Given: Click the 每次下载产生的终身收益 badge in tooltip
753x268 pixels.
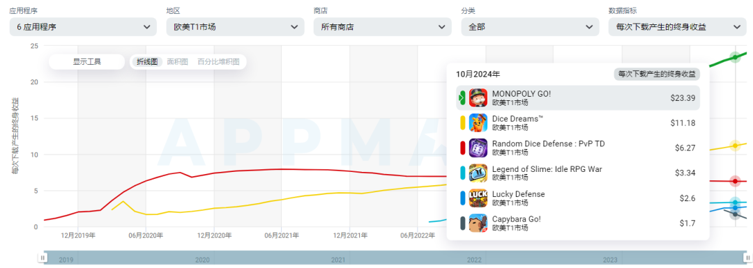Looking at the screenshot, I should 657,74.
